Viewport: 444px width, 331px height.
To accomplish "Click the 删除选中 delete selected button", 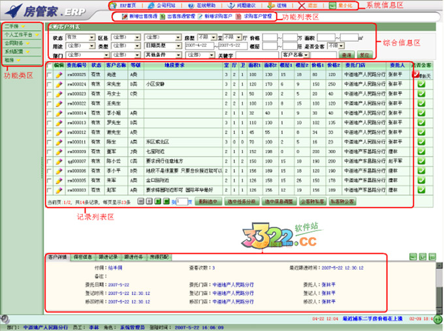I will tap(208, 202).
